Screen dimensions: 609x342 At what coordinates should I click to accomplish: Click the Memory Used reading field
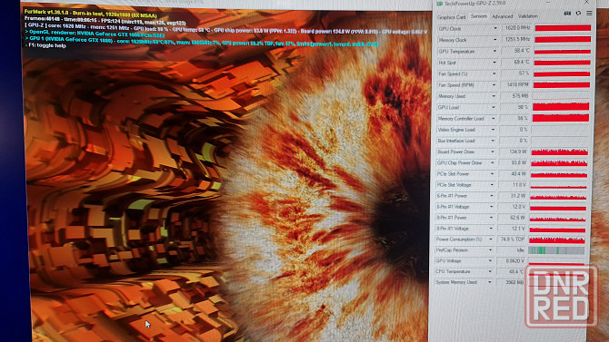[514, 96]
